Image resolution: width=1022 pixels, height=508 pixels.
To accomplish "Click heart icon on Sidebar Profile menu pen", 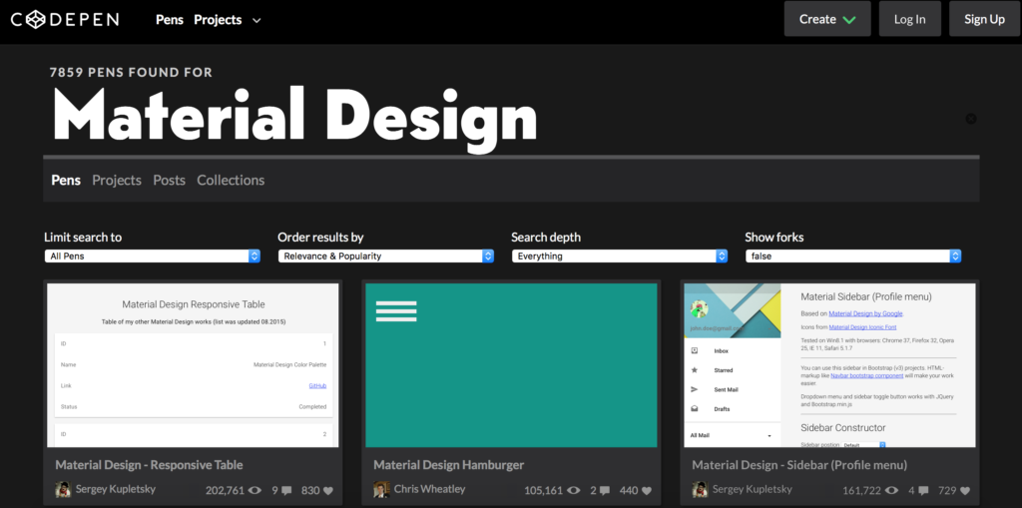I will (964, 490).
